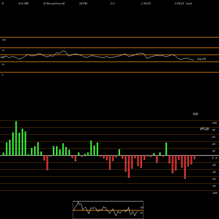The width and height of the screenshot is (219, 219).
Task: Click the RSI panel's 70 level label
Action: [3, 50]
